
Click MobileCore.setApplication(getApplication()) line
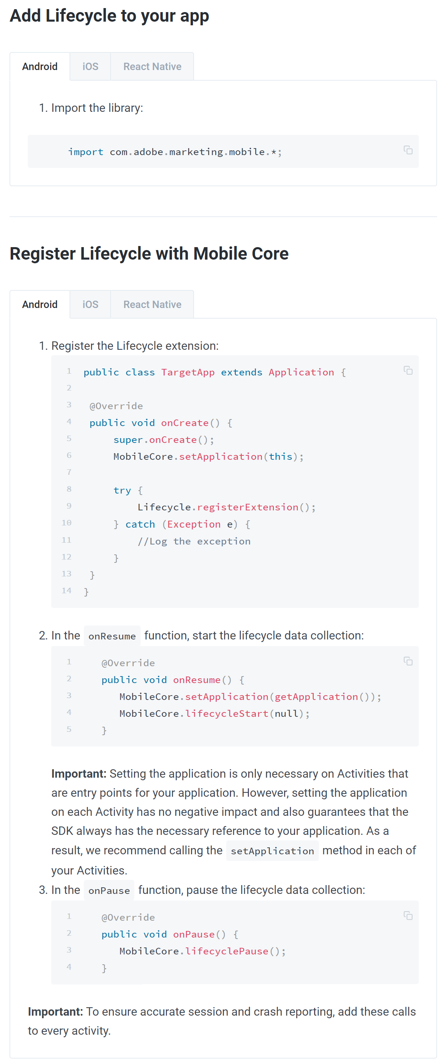(x=251, y=696)
